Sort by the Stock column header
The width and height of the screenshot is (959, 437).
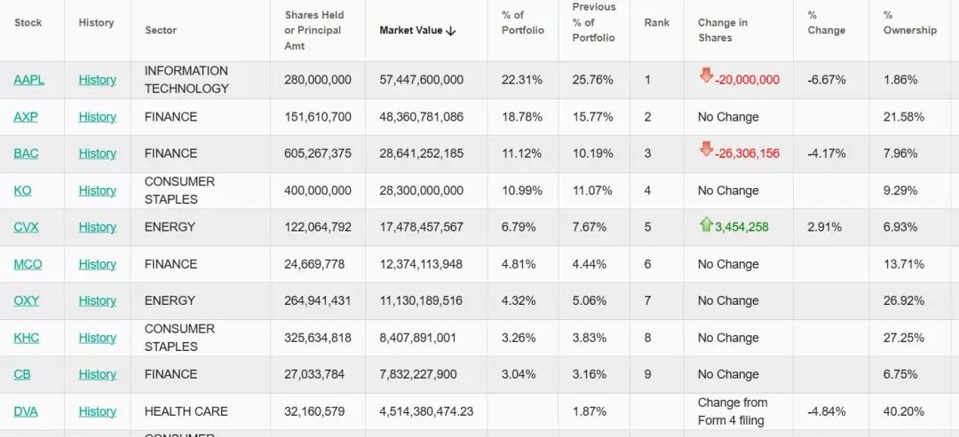[28, 22]
